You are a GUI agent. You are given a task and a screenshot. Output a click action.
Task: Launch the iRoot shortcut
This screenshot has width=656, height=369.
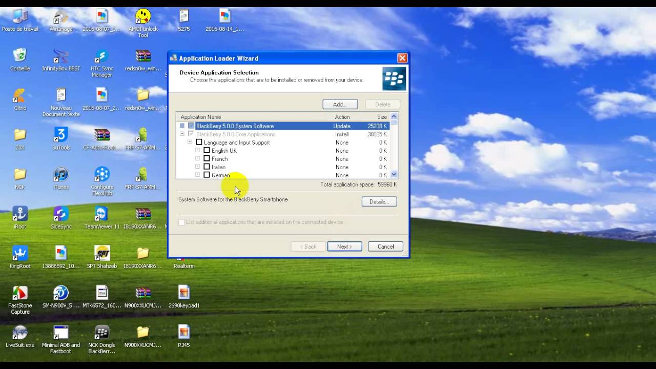pyautogui.click(x=20, y=218)
